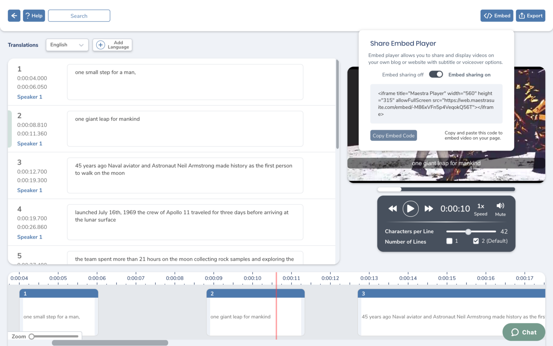Adjust the Characters per Line slider
The width and height of the screenshot is (553, 346).
coord(471,232)
